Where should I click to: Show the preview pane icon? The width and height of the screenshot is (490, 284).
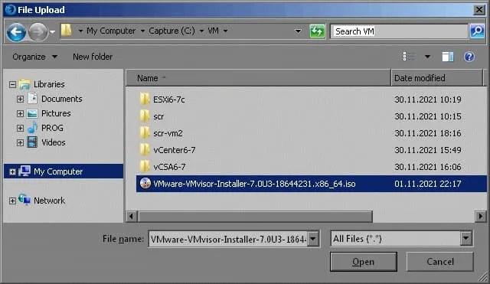tap(447, 57)
